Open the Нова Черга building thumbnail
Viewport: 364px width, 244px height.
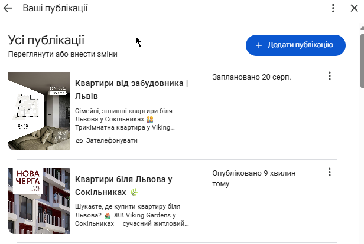pyautogui.click(x=39, y=201)
